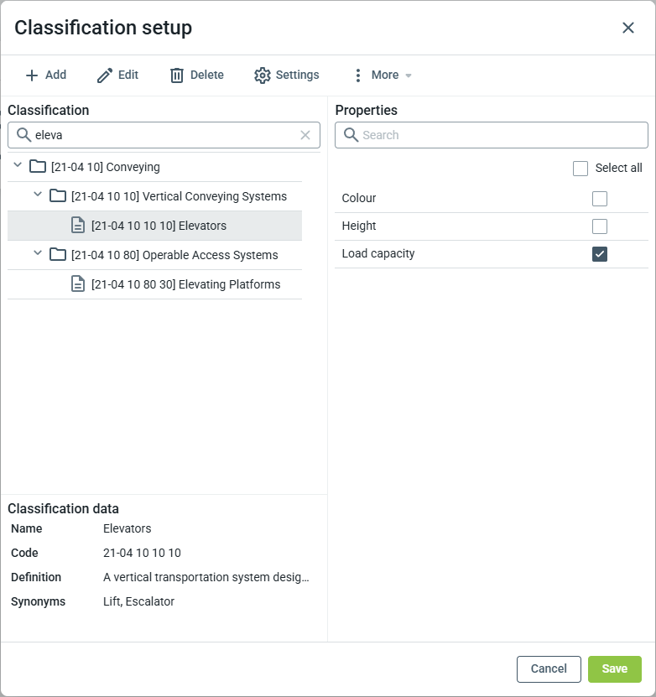Collapse the [21-04 10] Conveying node
Viewport: 656px width, 697px height.
18,165
